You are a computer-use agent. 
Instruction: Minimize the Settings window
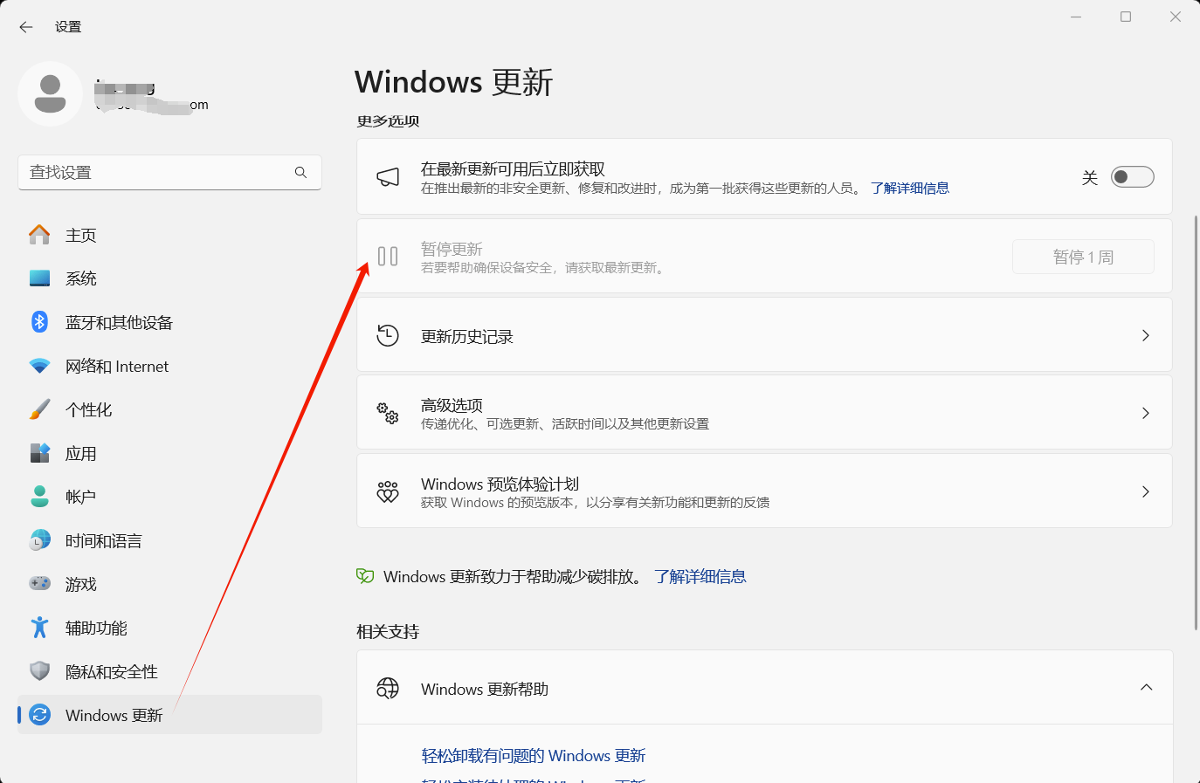pyautogui.click(x=1076, y=17)
